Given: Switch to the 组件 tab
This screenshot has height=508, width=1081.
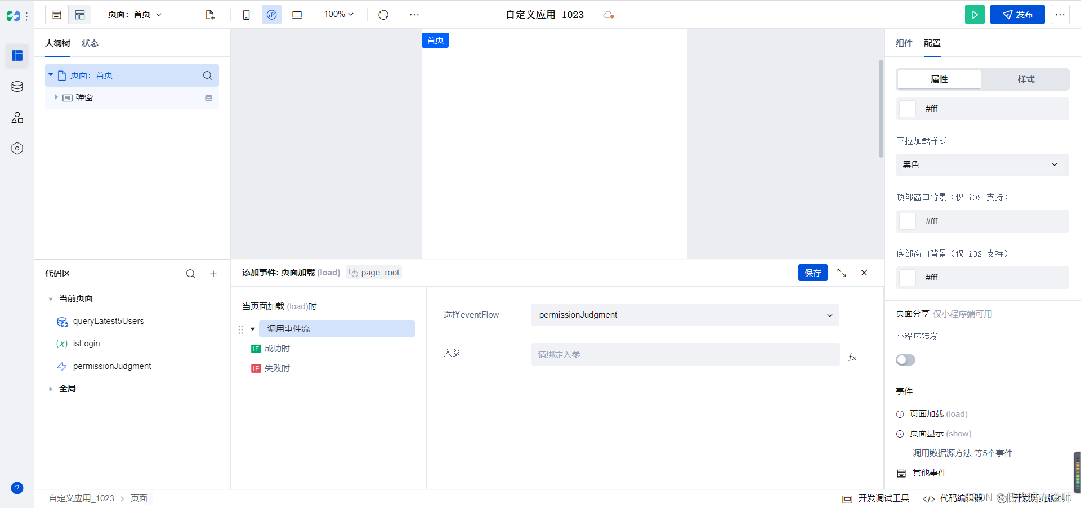Looking at the screenshot, I should 904,43.
